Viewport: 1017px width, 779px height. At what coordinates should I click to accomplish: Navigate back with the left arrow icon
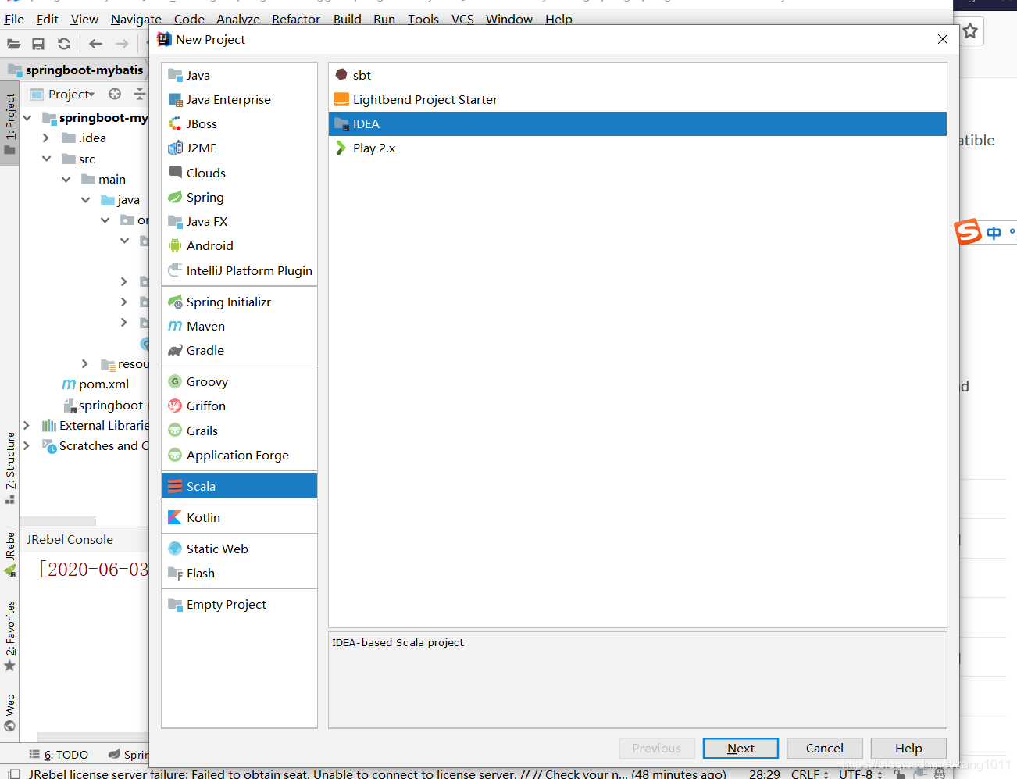95,44
